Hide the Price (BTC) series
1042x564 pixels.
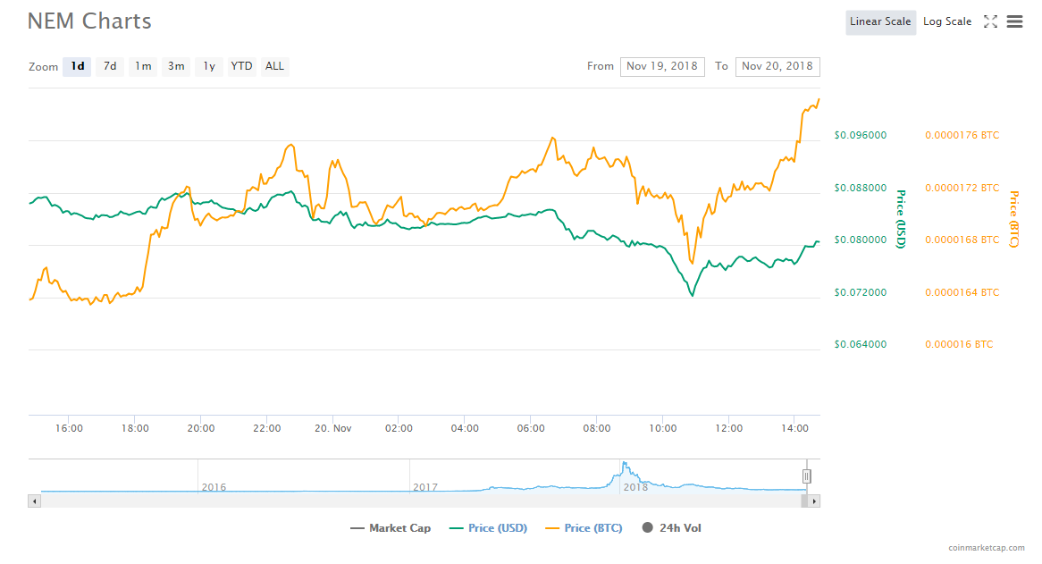coord(584,528)
